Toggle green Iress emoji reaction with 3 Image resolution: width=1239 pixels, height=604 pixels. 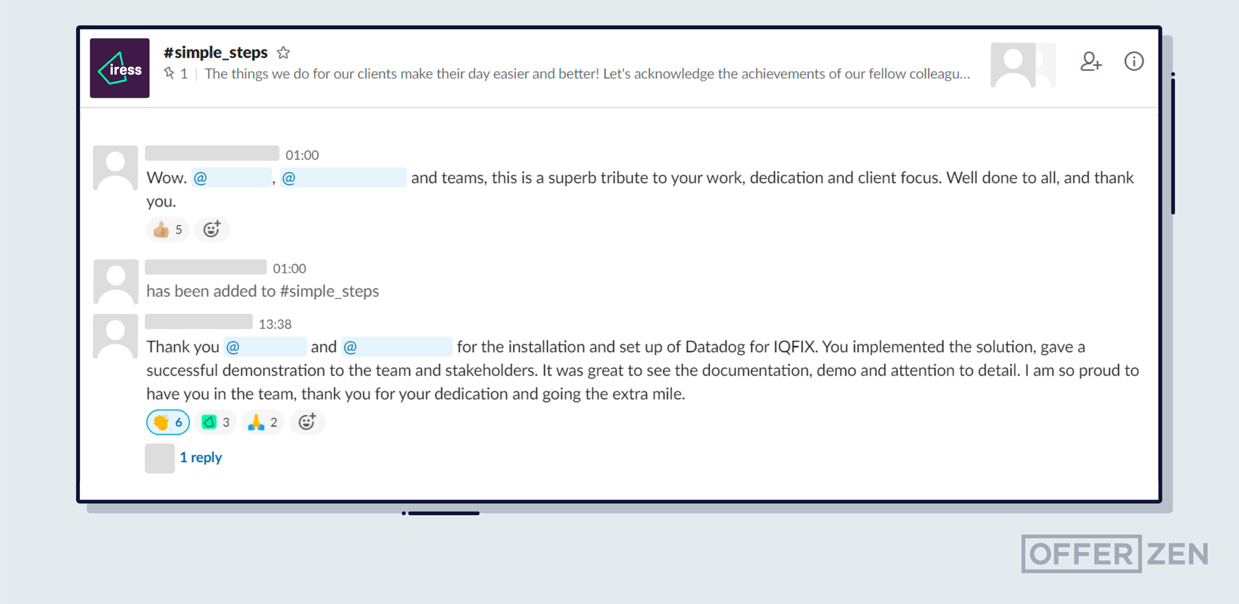pyautogui.click(x=216, y=422)
